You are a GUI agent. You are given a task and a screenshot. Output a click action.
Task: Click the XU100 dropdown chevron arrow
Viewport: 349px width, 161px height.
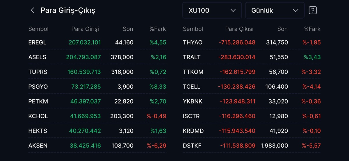coord(233,10)
